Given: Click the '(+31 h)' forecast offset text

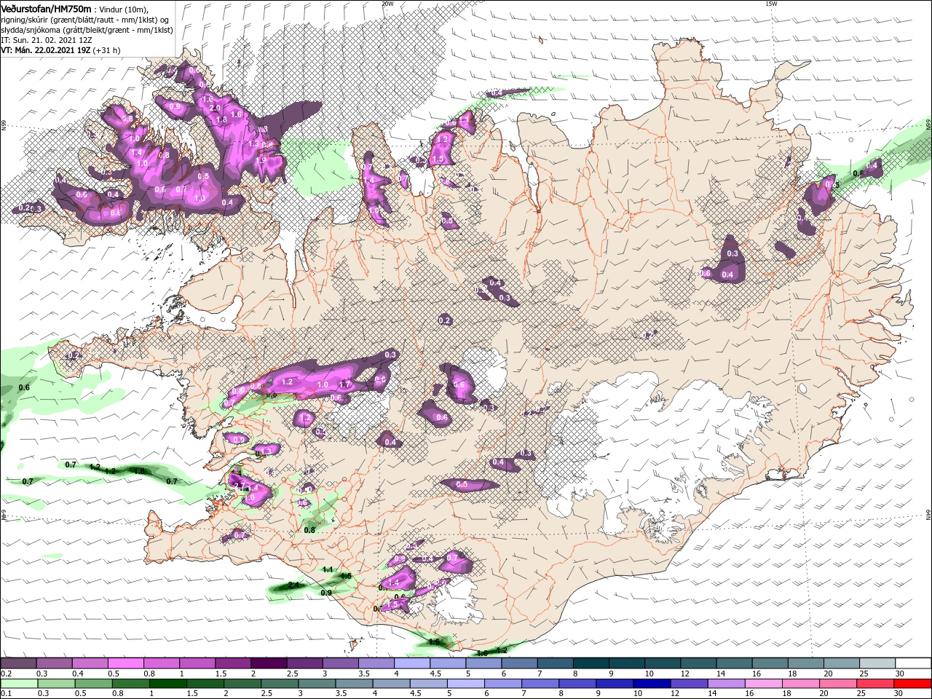Looking at the screenshot, I should click(x=107, y=50).
